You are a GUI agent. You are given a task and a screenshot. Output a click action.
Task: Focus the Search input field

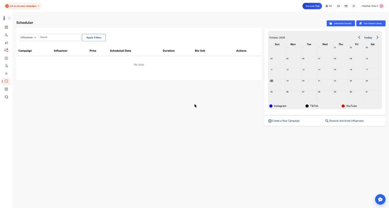click(60, 38)
